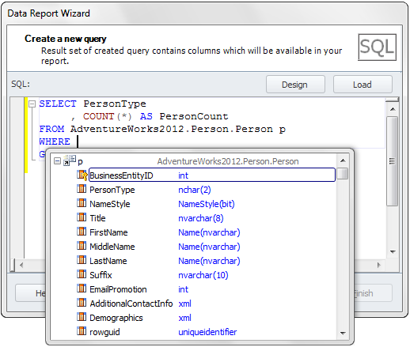Click the primary key icon for BusinessEntityID

pos(82,175)
